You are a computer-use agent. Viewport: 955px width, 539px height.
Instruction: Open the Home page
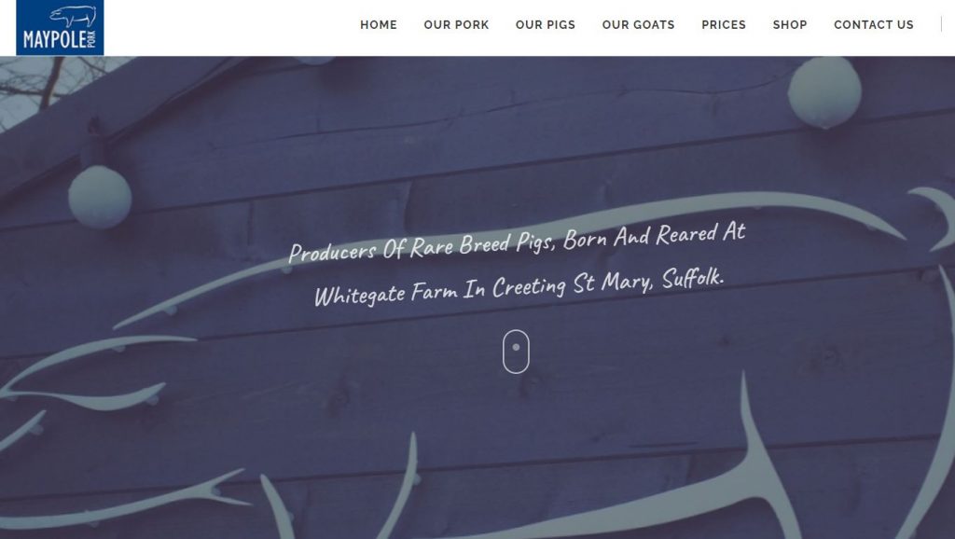[379, 25]
